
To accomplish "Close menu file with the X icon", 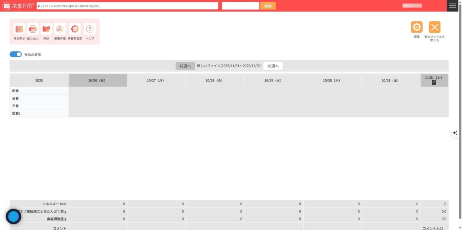I will (434, 27).
